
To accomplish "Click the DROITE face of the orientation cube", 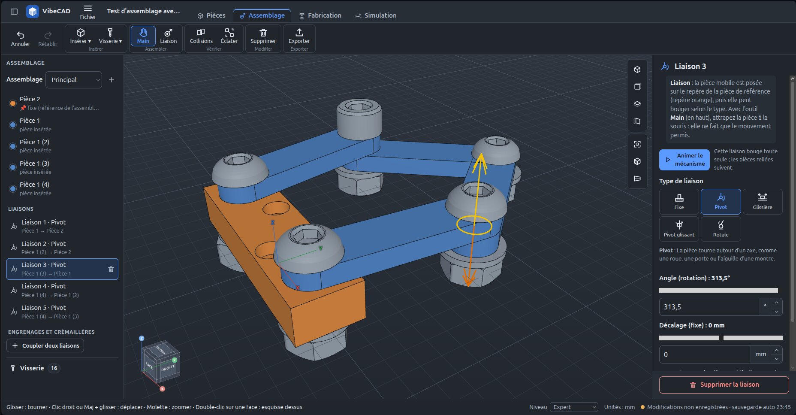I will 168,368.
